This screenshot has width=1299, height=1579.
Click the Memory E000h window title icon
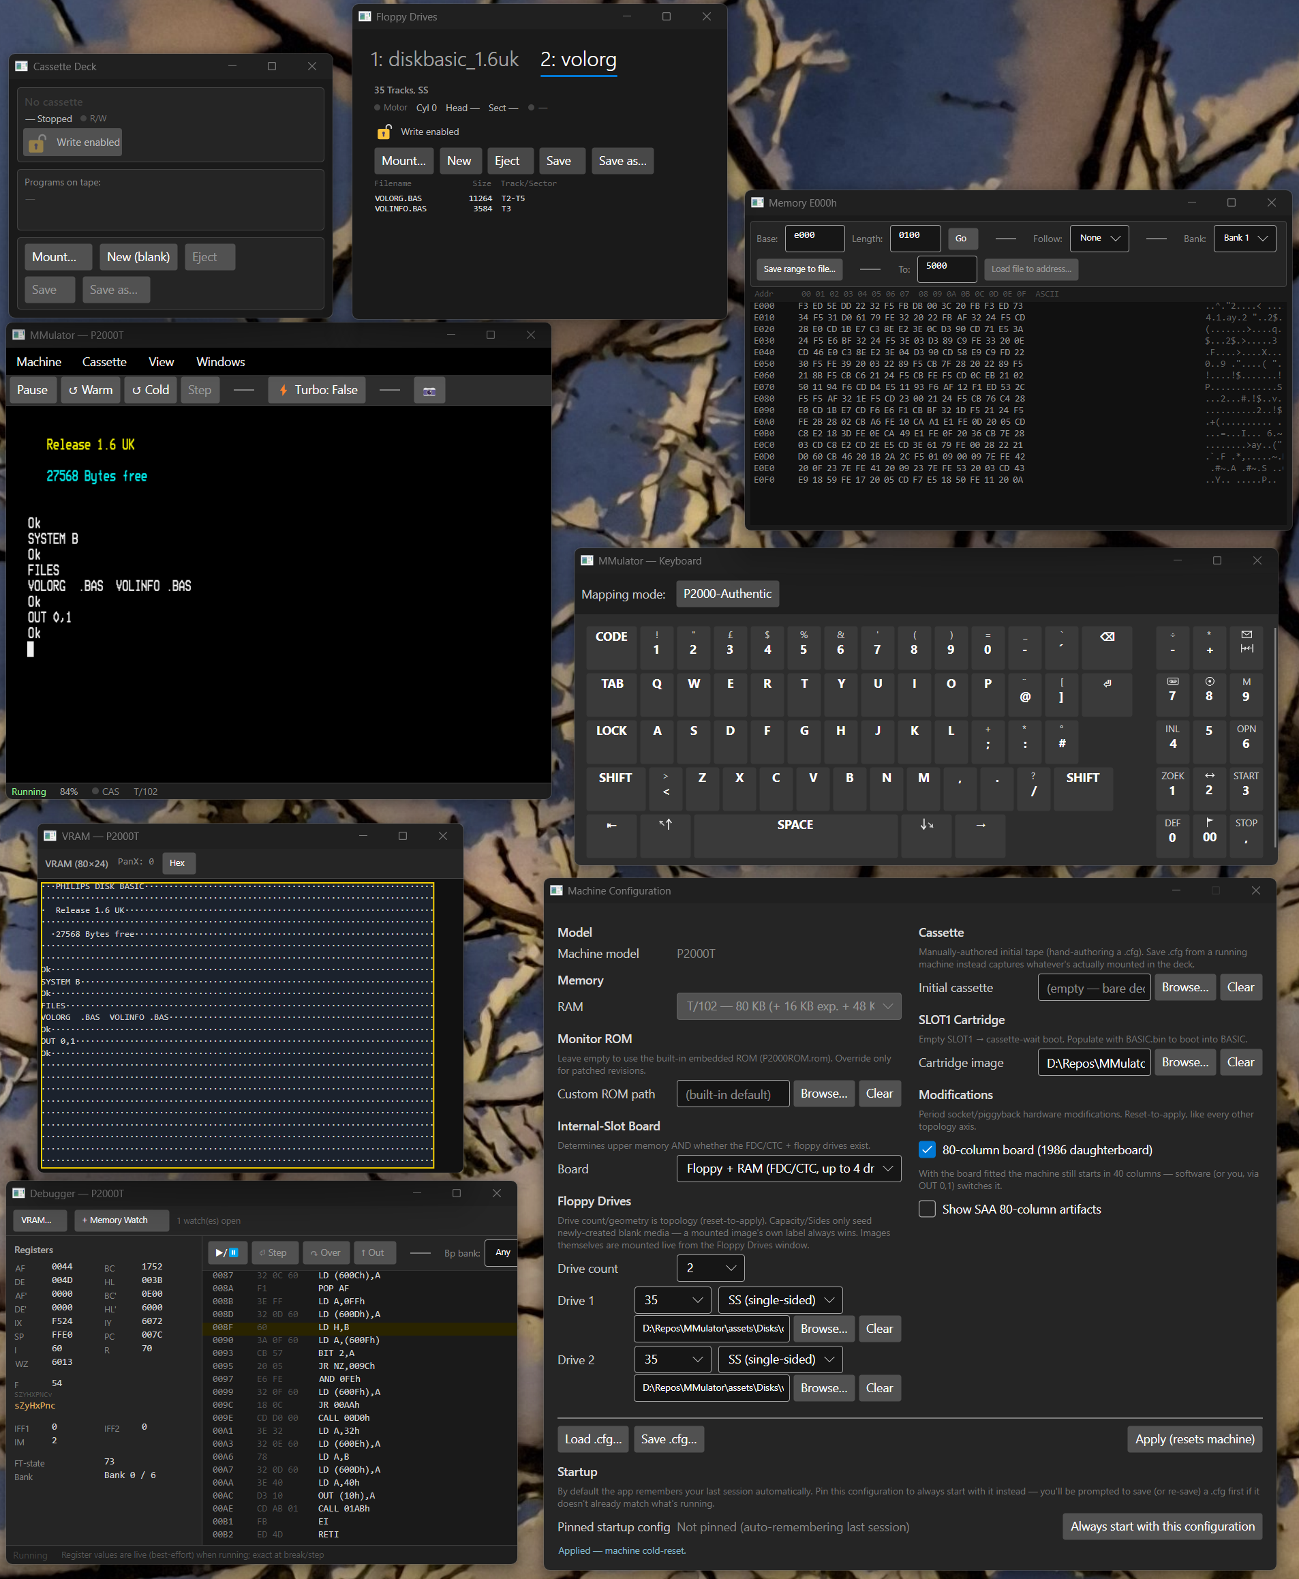[757, 202]
